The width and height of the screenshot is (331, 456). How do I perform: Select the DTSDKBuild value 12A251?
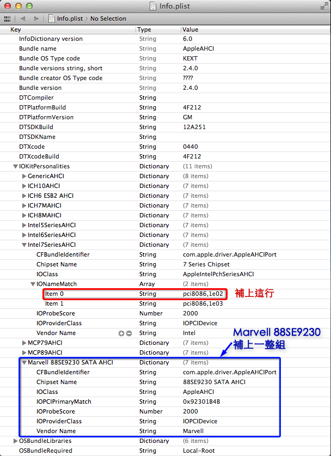tap(194, 127)
